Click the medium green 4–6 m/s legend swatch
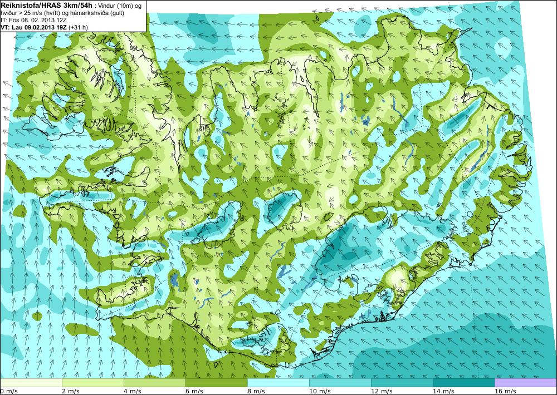557x395 pixels. [x=154, y=383]
